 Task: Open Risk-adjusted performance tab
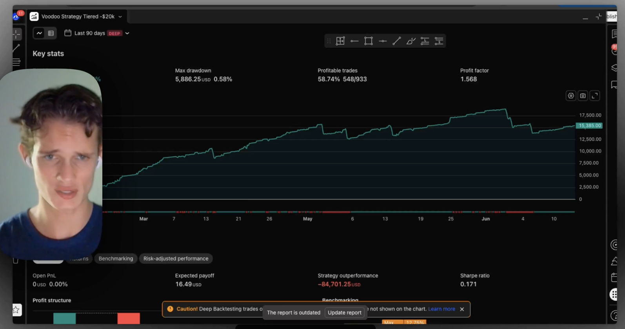[176, 258]
